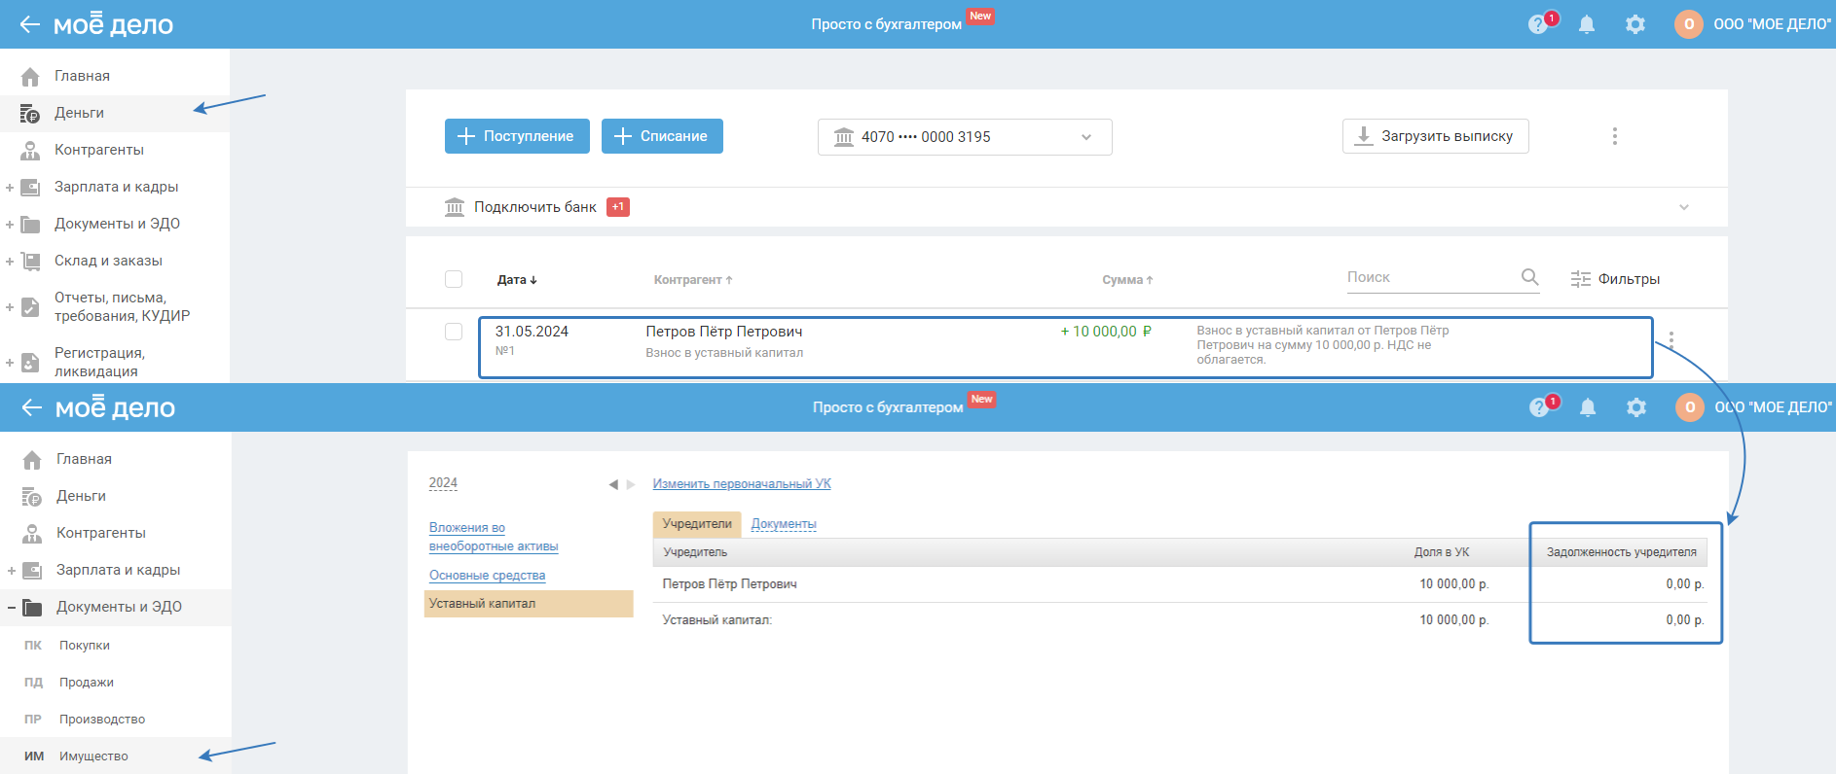
Task: Go to the next year with the right arrow
Action: [631, 484]
